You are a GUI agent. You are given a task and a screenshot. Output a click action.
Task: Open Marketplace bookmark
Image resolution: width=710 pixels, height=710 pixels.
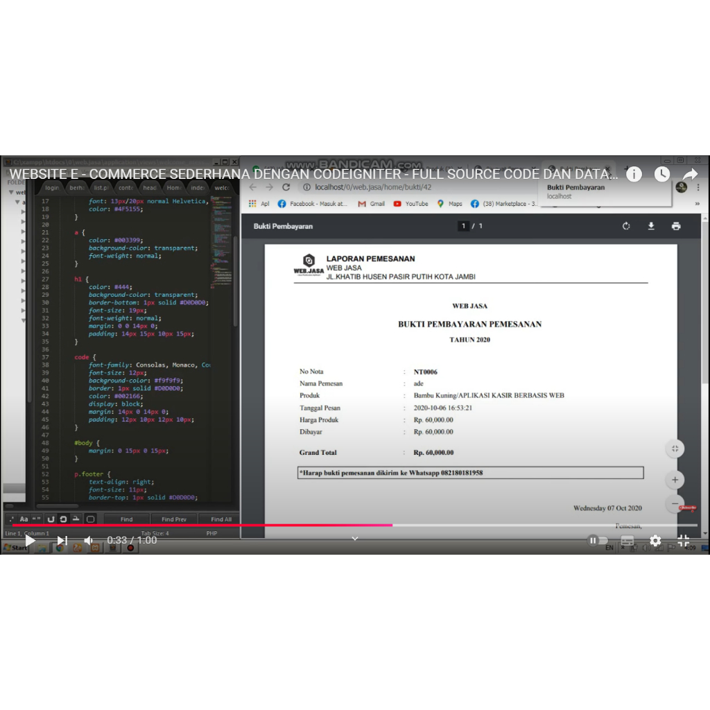click(x=505, y=204)
